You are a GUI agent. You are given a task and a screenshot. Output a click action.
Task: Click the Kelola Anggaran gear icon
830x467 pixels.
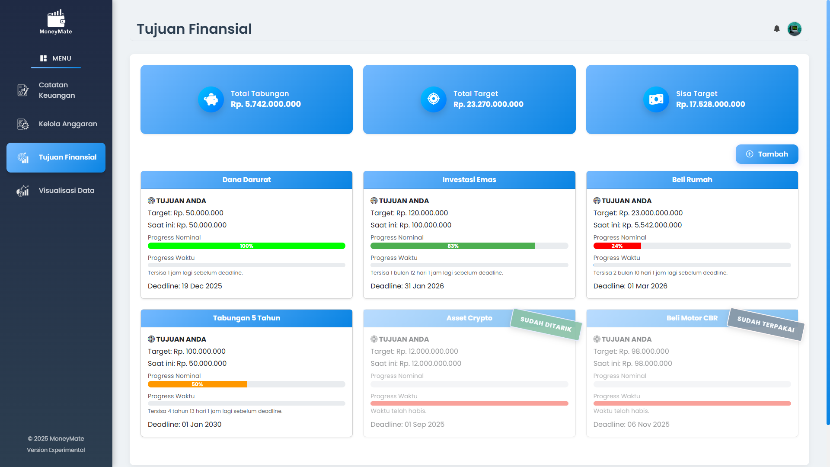23,124
